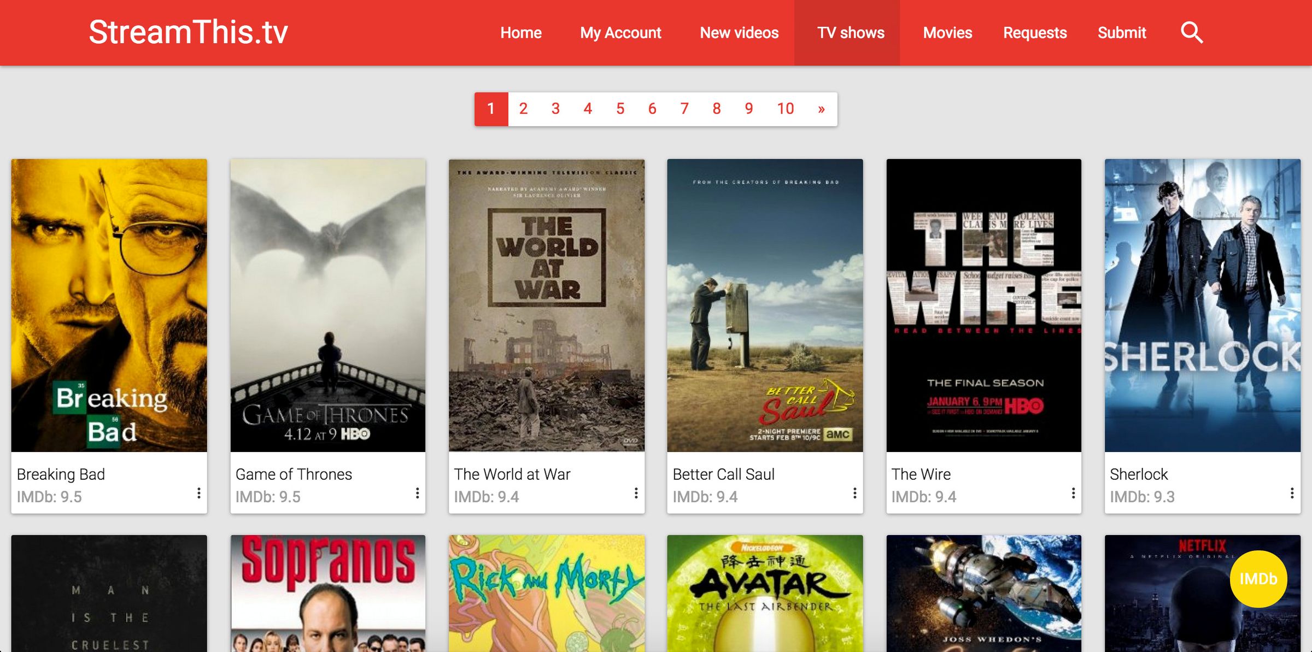
Task: Go to pagination page 7
Action: pyautogui.click(x=684, y=109)
